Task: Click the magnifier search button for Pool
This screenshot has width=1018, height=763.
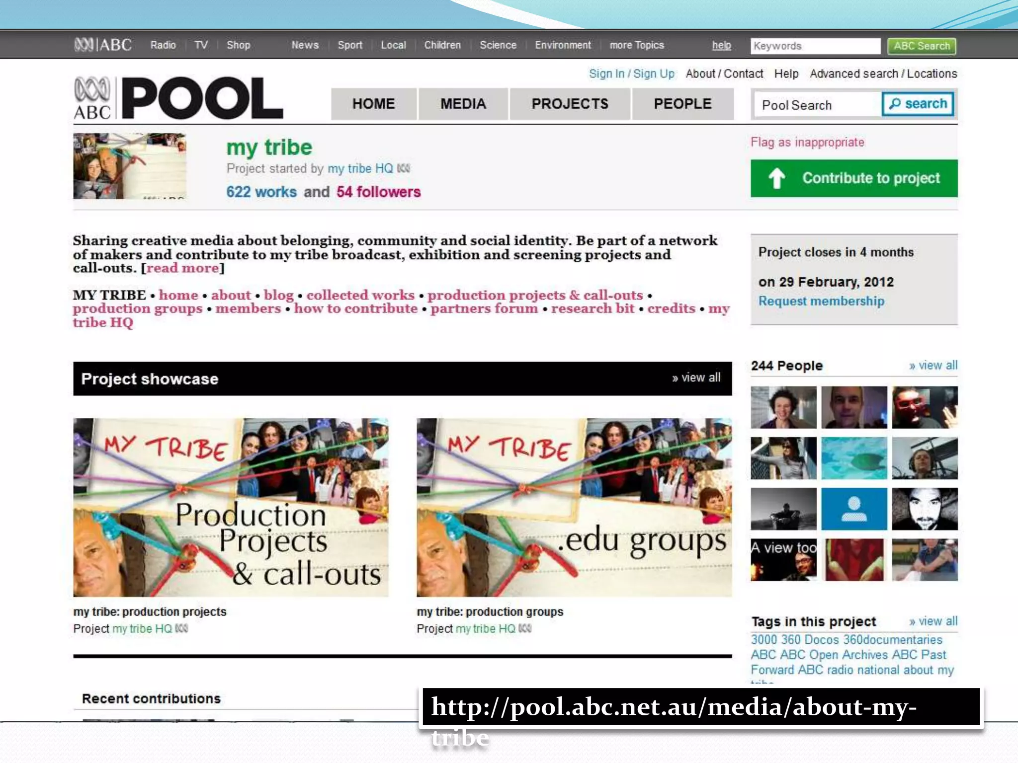Action: click(x=918, y=104)
